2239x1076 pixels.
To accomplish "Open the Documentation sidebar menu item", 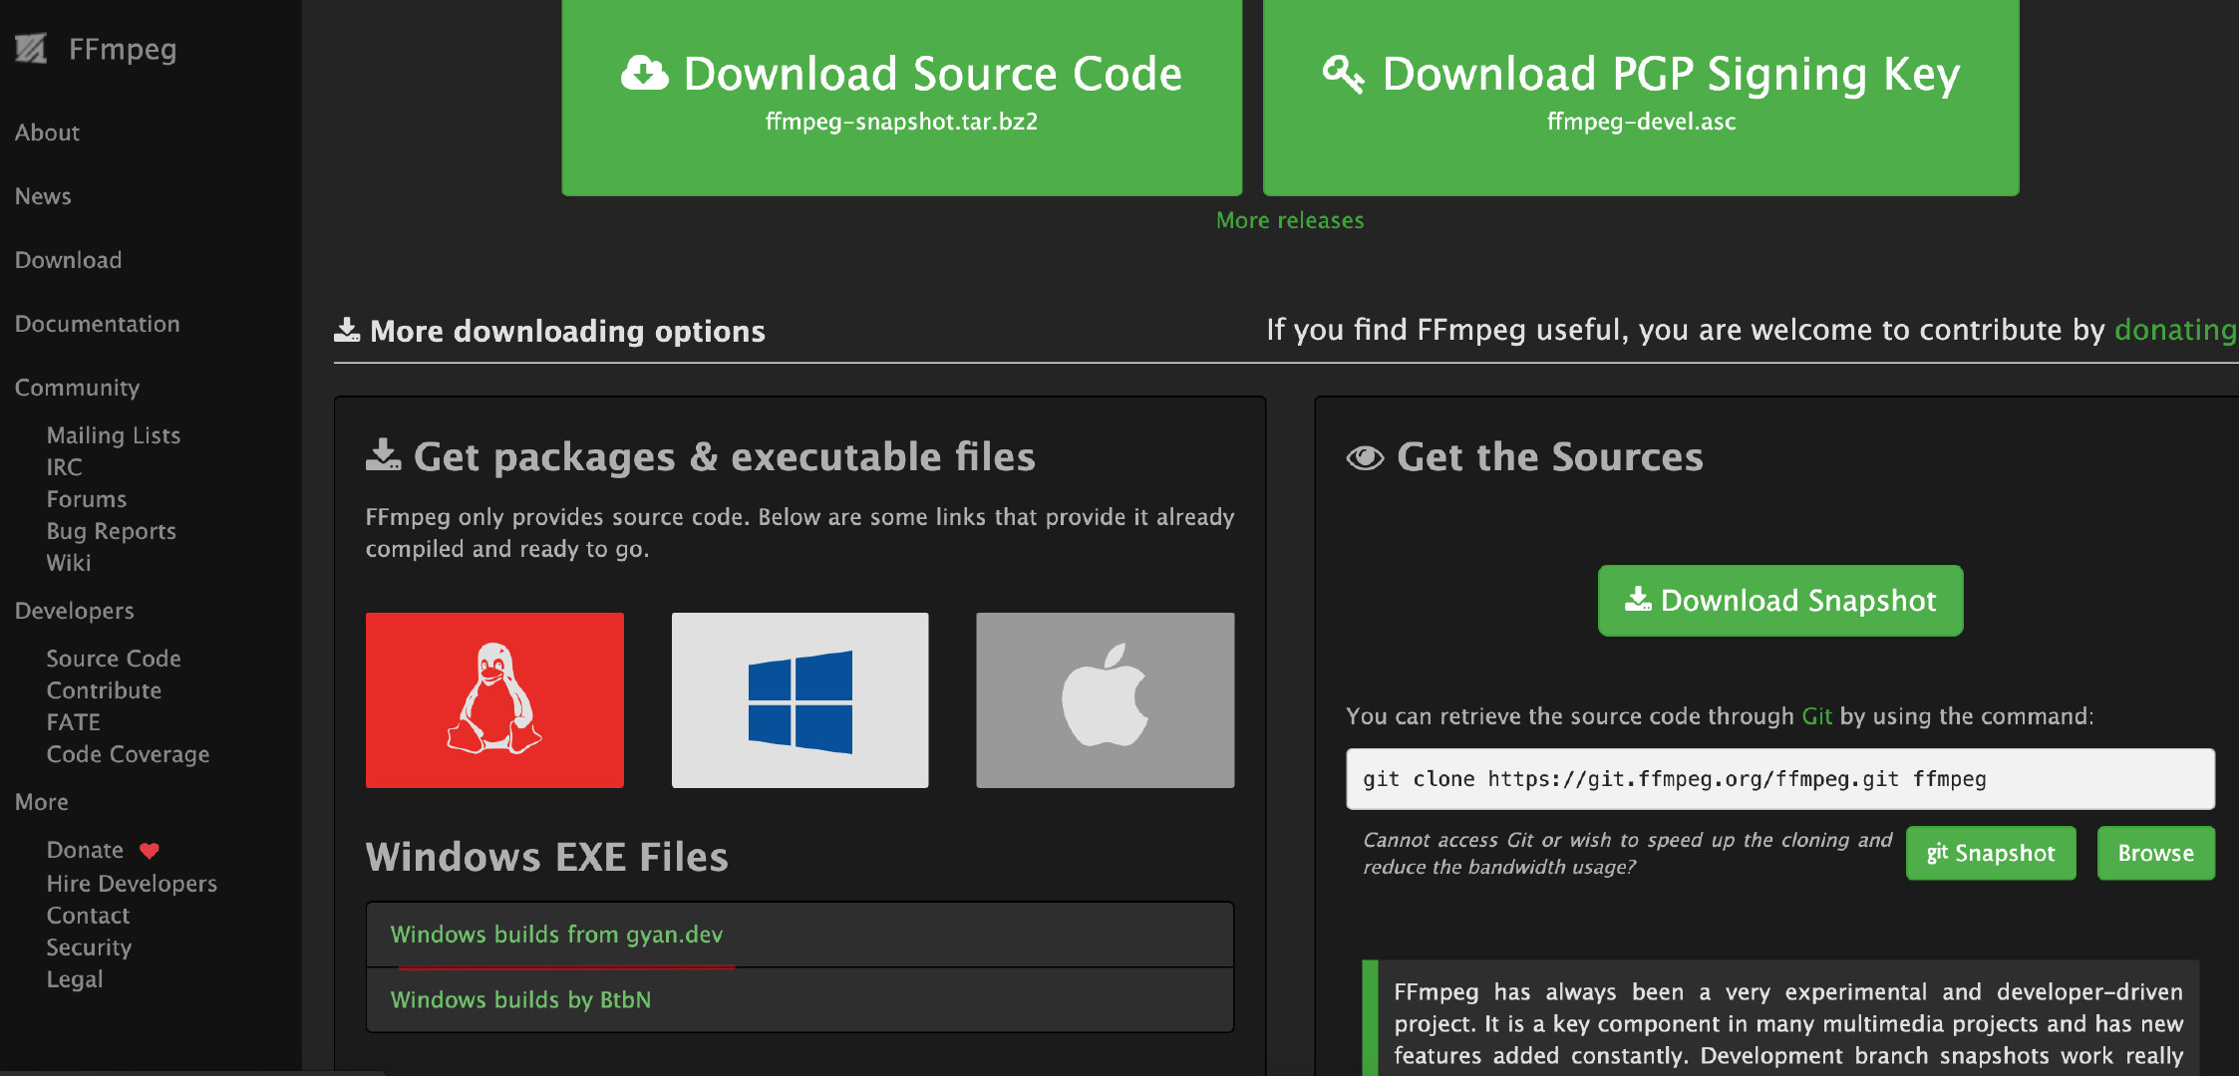I will [x=97, y=324].
